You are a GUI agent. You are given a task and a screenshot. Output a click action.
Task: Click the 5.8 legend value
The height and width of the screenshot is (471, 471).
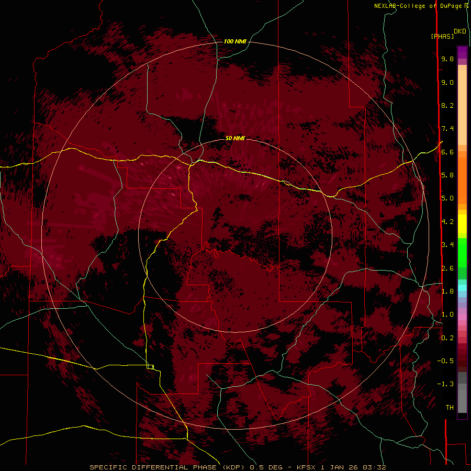pos(447,175)
